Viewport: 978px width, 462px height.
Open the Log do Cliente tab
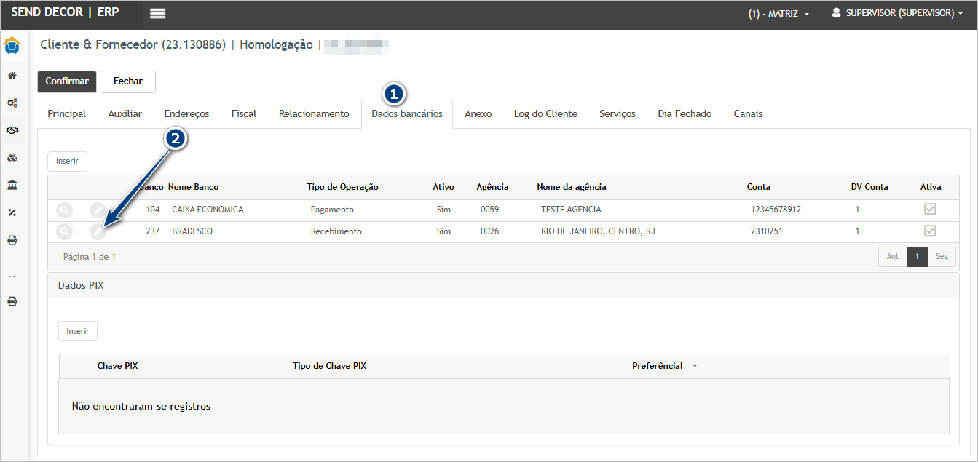pos(545,114)
